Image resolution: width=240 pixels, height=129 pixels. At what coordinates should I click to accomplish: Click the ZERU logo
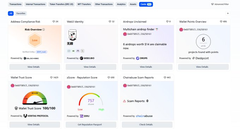pos(85,116)
